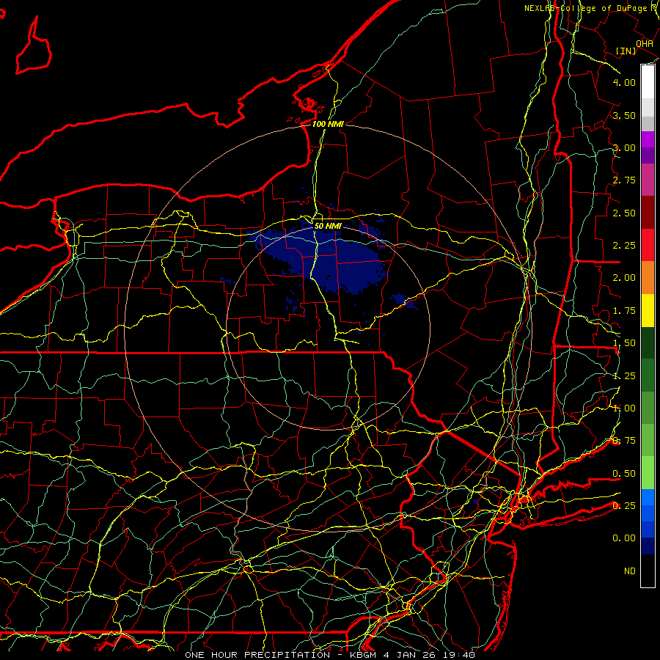Click the lightest green 0.50 legend swatch
The image size is (660, 660).
648,473
